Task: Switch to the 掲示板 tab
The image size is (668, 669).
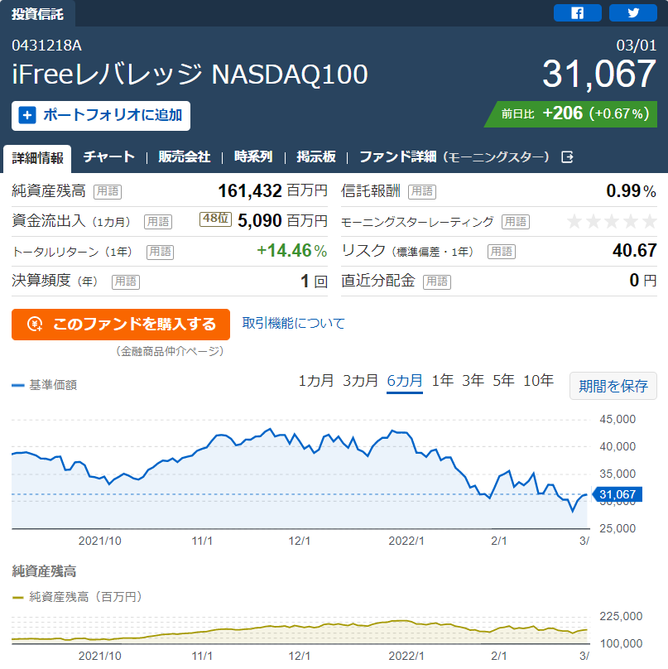Action: 316,157
